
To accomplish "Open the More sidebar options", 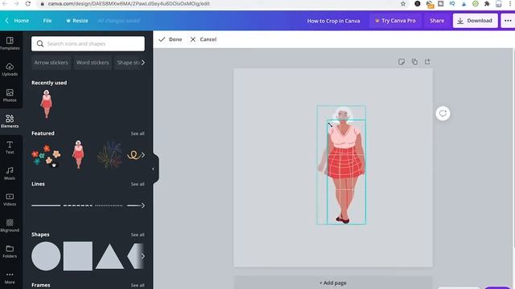I will coord(10,278).
